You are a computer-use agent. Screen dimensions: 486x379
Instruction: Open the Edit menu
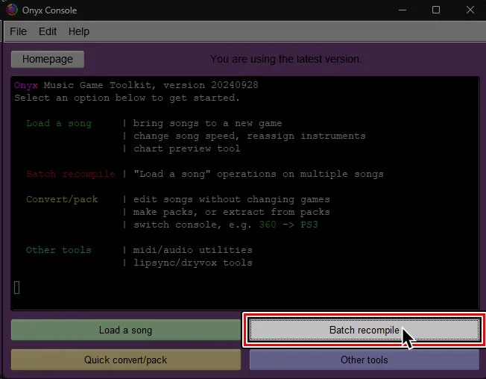48,31
